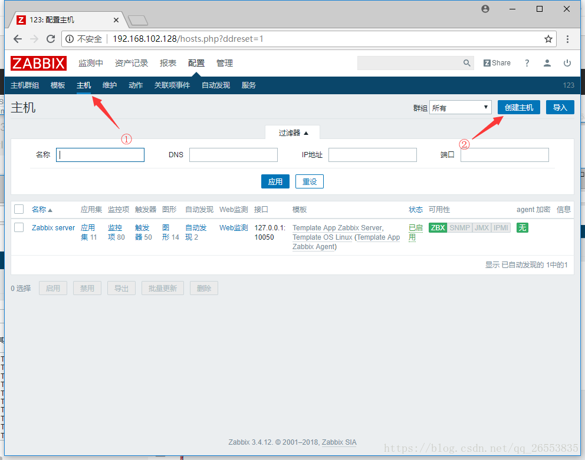The image size is (585, 460).
Task: Open a new browser tab
Action: [137, 20]
